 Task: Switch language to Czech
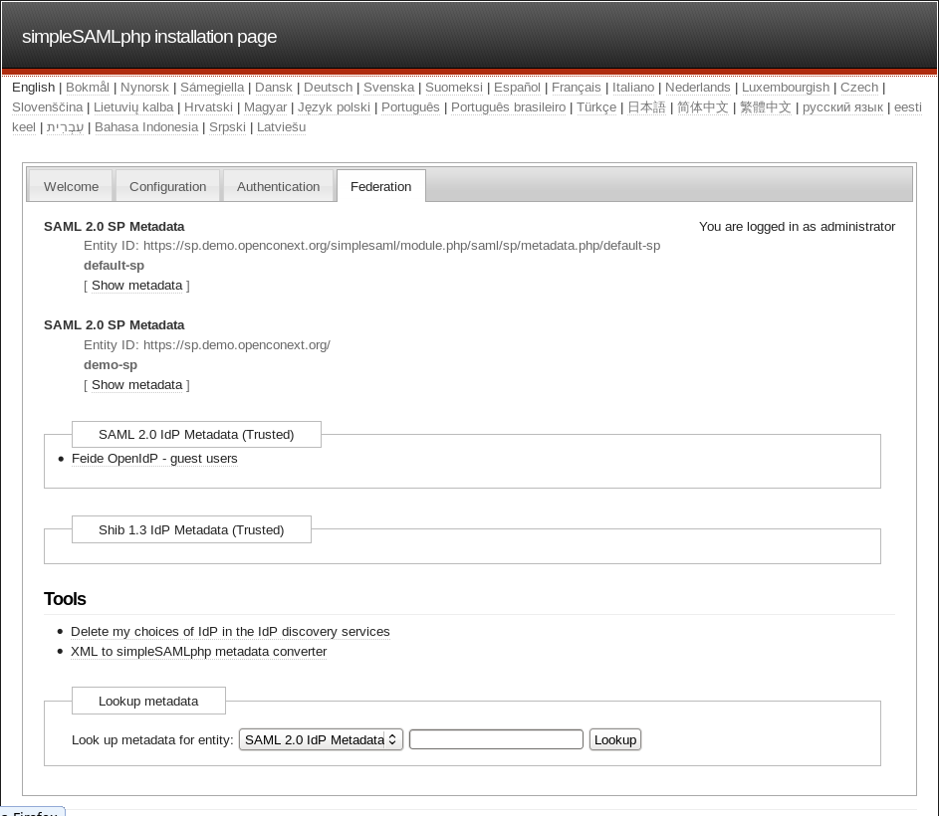click(x=858, y=88)
